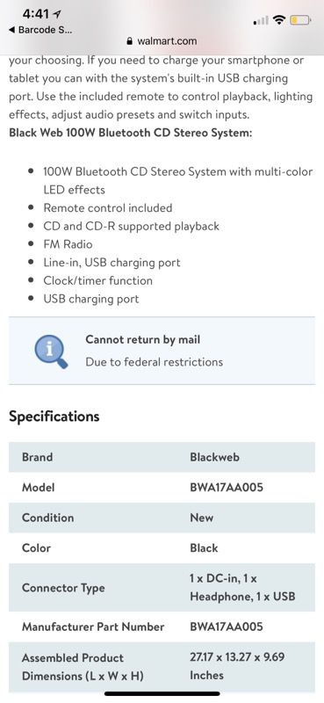The width and height of the screenshot is (324, 703).
Task: Tap the Color Black row
Action: [x=162, y=547]
